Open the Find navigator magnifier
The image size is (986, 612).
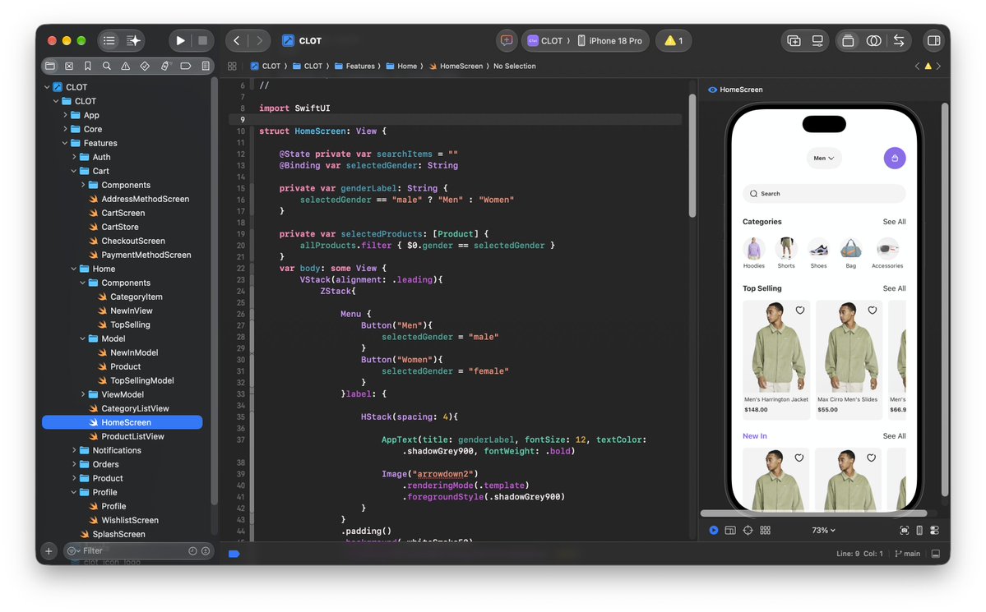click(x=107, y=66)
